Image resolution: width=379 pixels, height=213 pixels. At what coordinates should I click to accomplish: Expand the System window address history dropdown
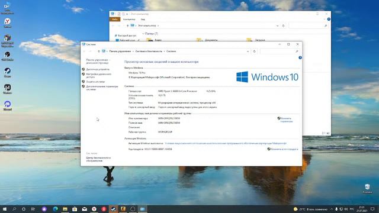248,51
